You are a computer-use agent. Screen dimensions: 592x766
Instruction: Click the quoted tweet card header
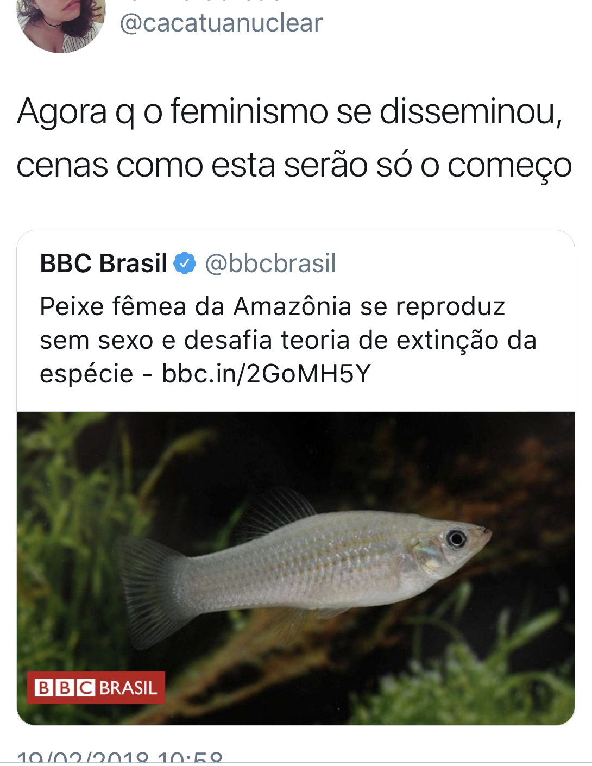pos(188,263)
